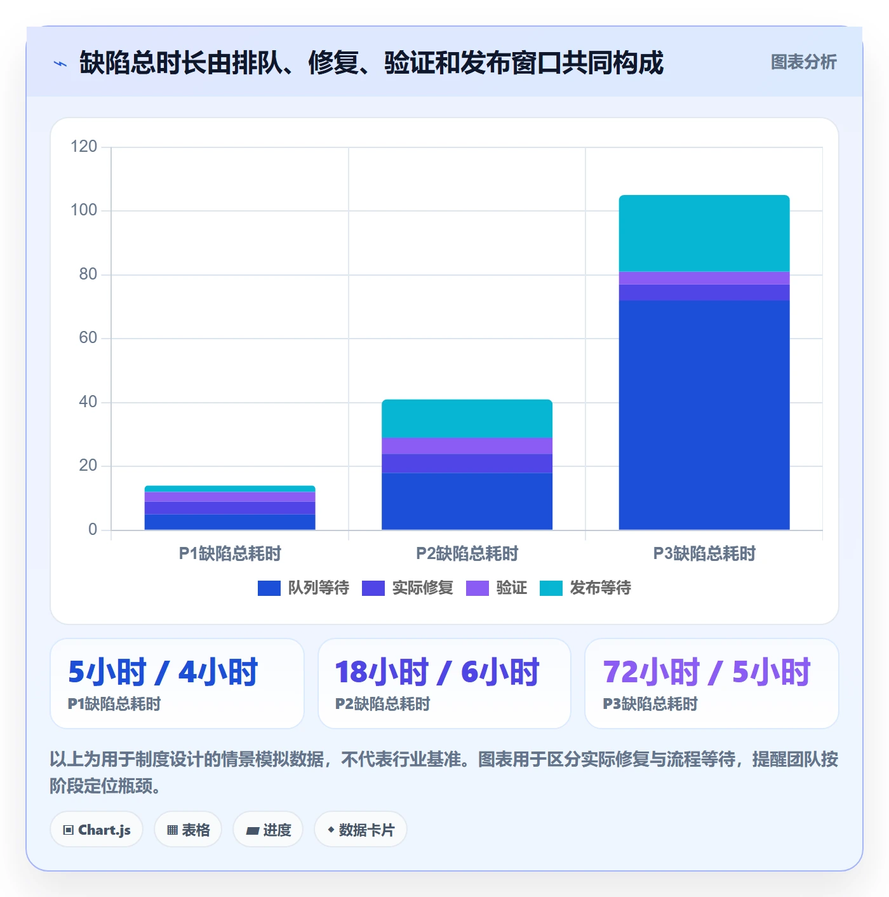Select the 进度 tag chip
This screenshot has width=889, height=897.
(x=268, y=830)
